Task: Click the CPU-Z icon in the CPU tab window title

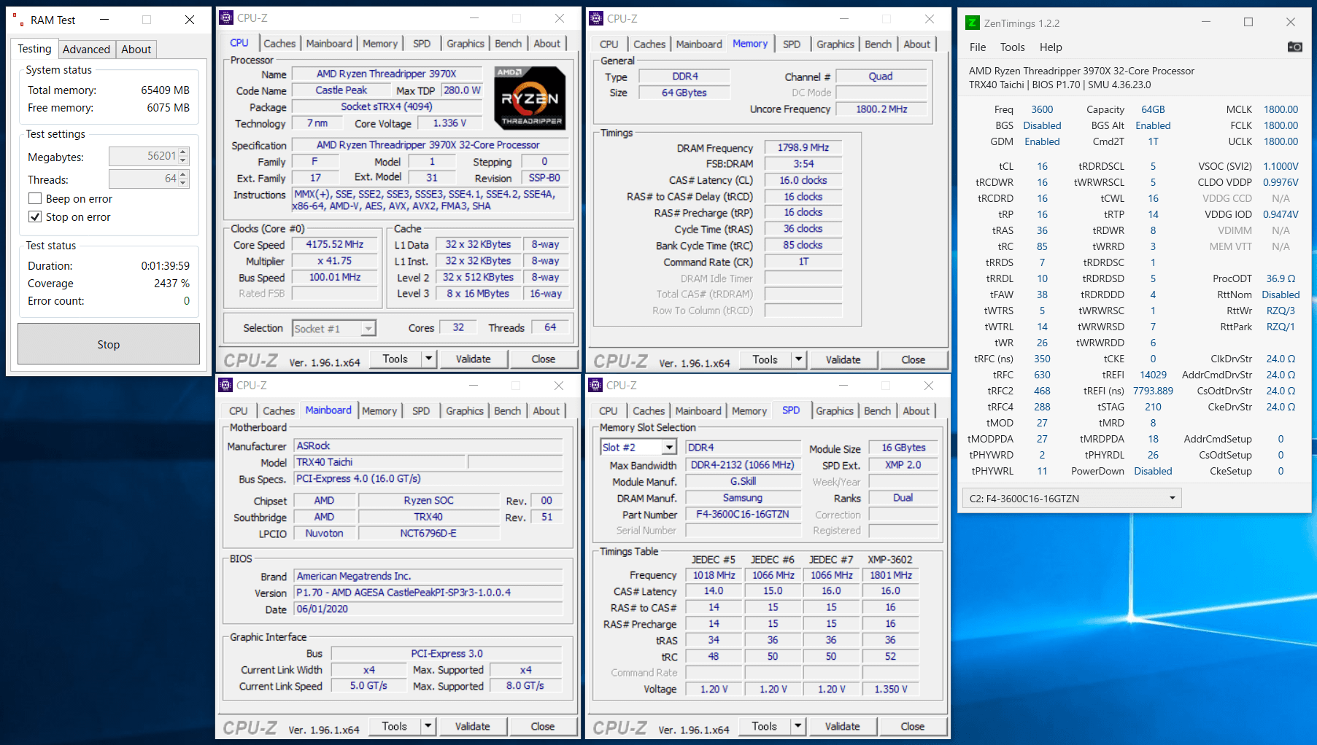Action: click(x=226, y=17)
